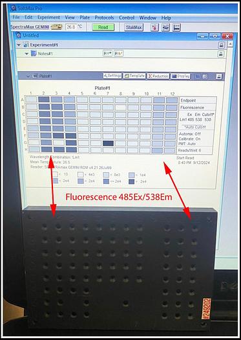Click the incubator temperature toolbar icon
Screen dimensions: 241x340
154,28
